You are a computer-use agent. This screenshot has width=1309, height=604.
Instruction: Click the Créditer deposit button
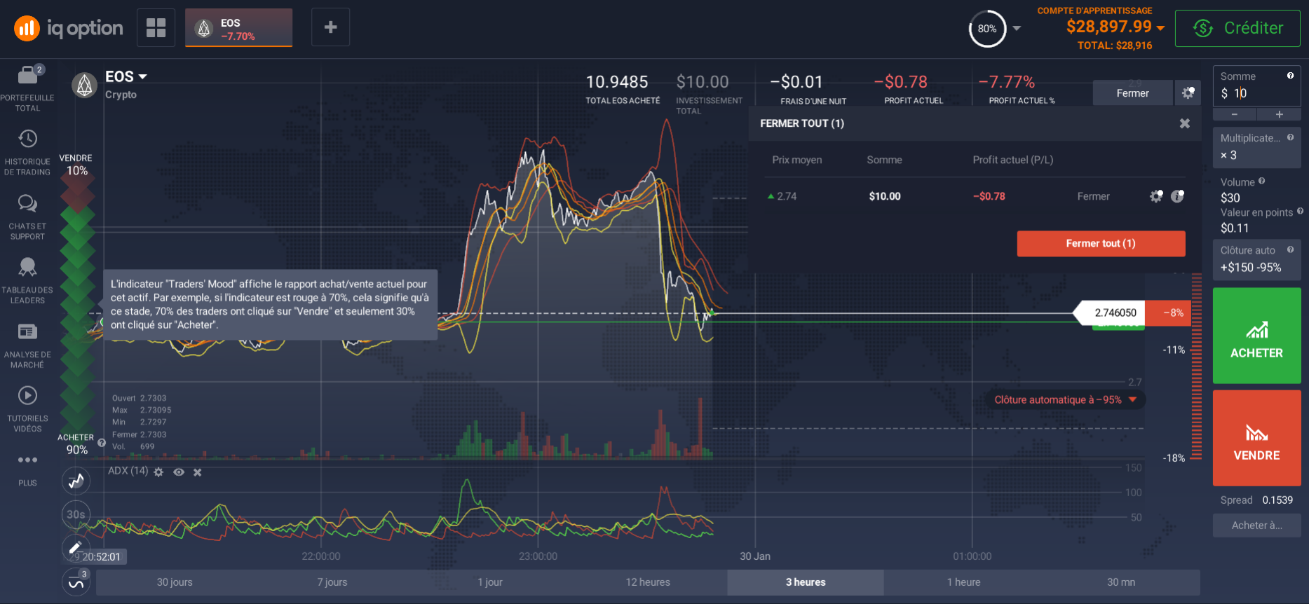[1237, 28]
